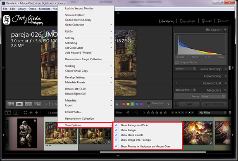Image resolution: width=238 pixels, height=161 pixels.
Task: Open View Options submenu item
Action: coord(85,125)
